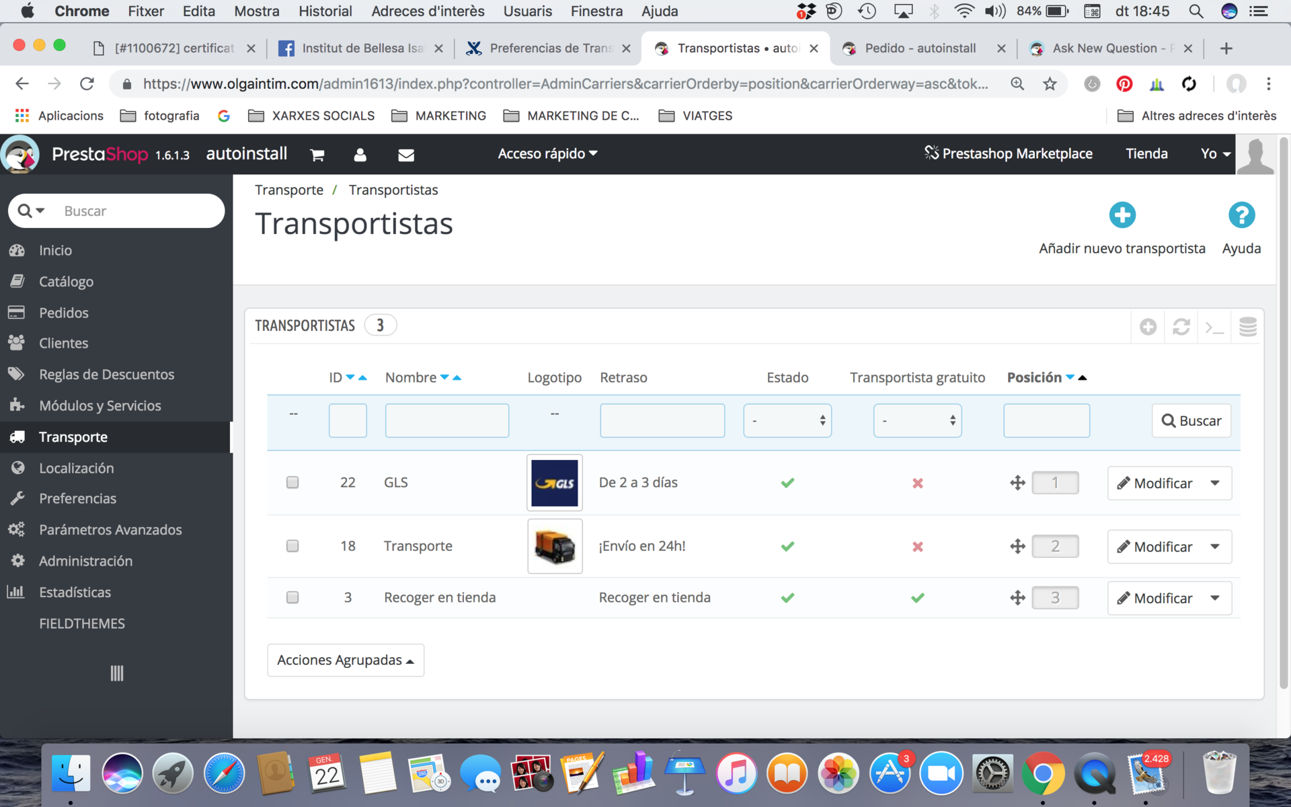Screen dimensions: 1291x807
Task: Collapse the sidebar menu with bars icon
Action: [116, 673]
